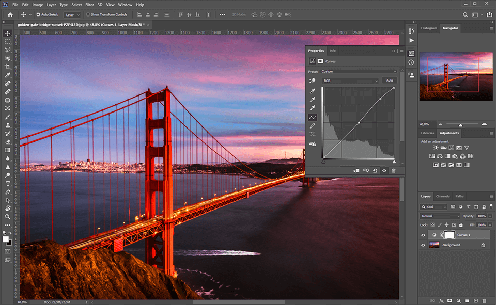
Task: Select the Crop tool
Action: pyautogui.click(x=7, y=66)
